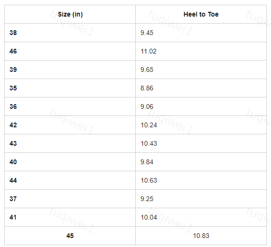Select the 10.83 value in last row
Image resolution: width=271 pixels, height=247 pixels.
(201, 236)
